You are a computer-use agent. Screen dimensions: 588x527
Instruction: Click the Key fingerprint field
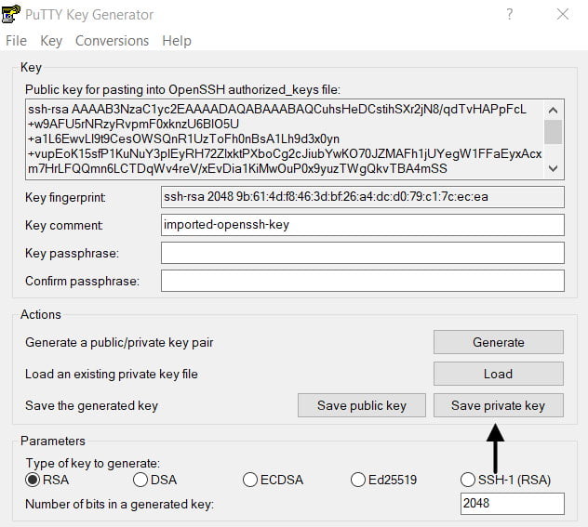coord(363,197)
